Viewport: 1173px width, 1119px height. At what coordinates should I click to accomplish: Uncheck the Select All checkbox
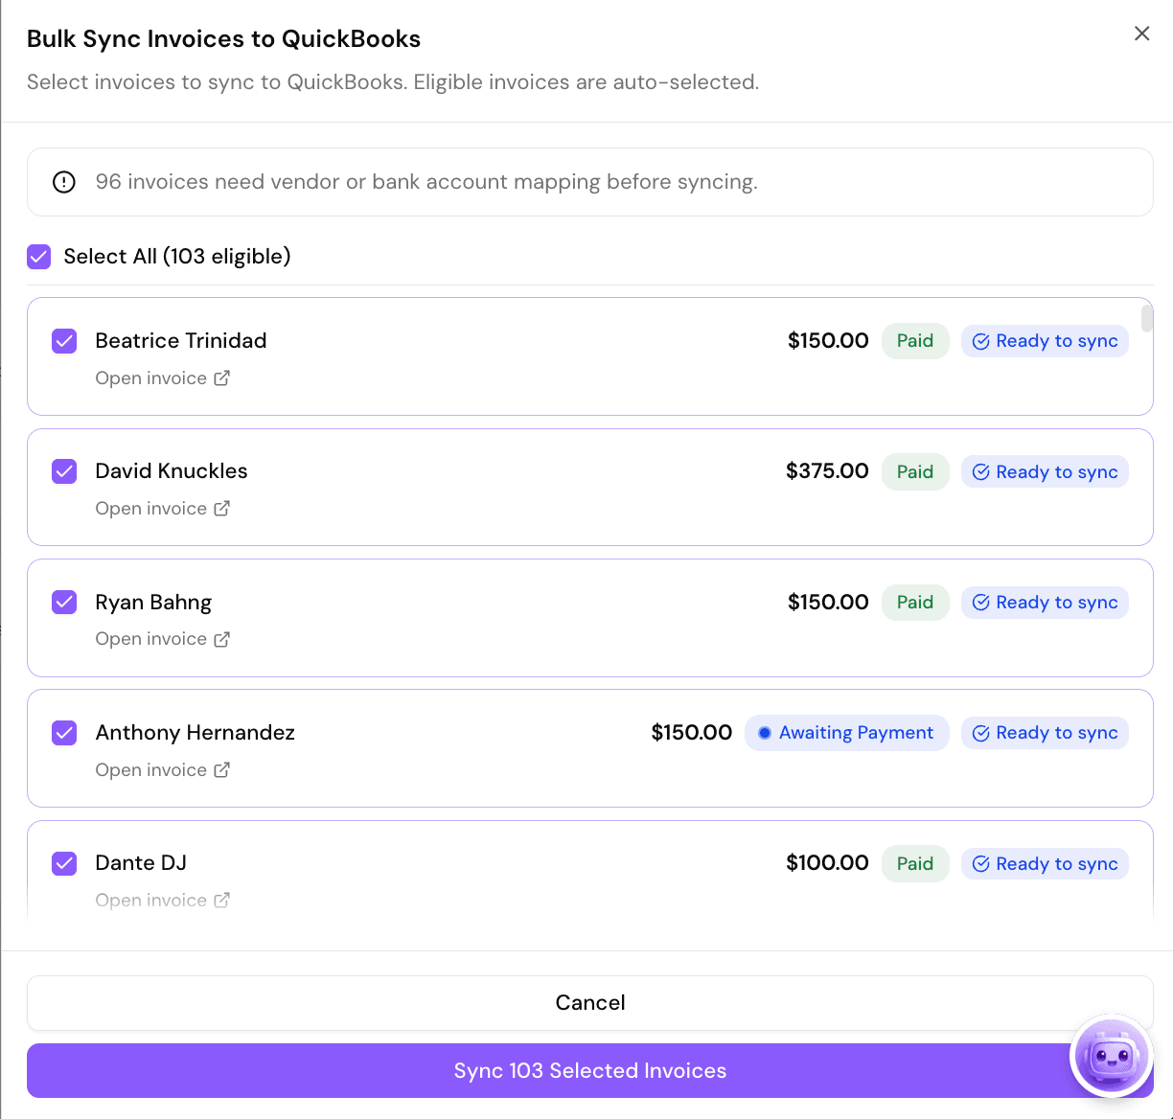click(x=38, y=257)
